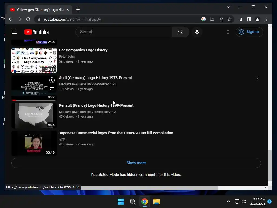Screen dimensions: 277x208
Task: Add Audi video to queue
Action: pyautogui.click(x=52, y=89)
